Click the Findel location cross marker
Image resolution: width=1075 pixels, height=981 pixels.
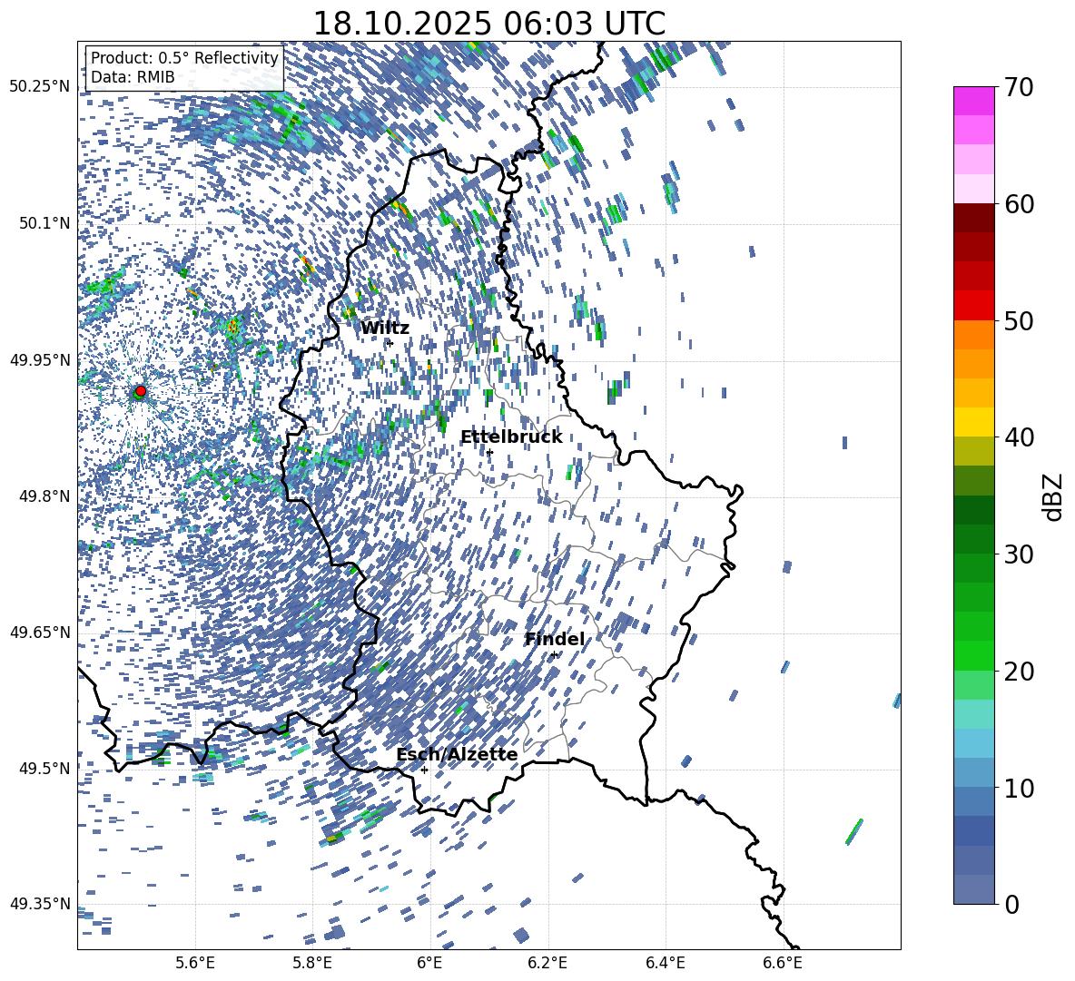(554, 655)
